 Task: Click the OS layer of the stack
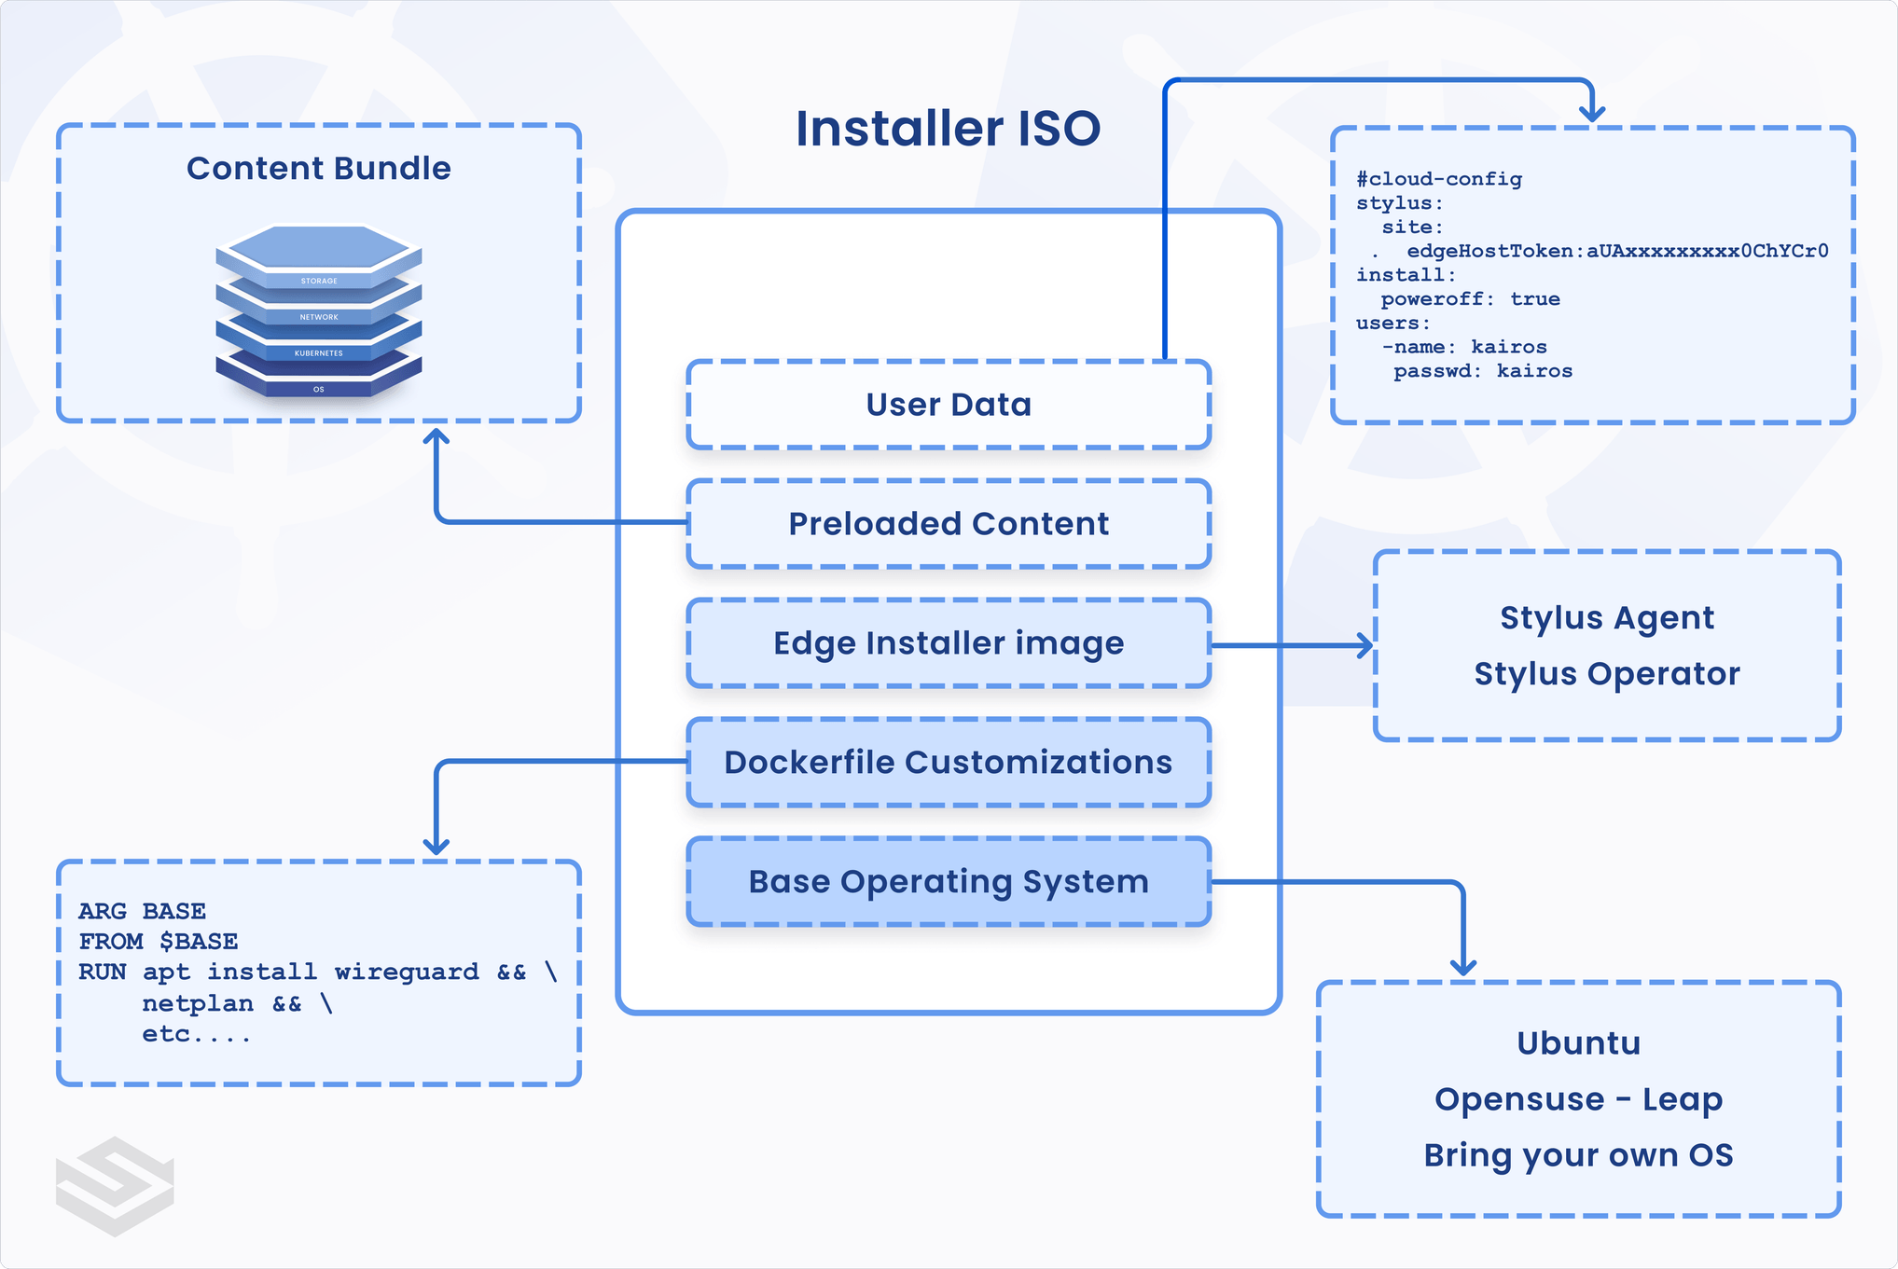coord(319,389)
